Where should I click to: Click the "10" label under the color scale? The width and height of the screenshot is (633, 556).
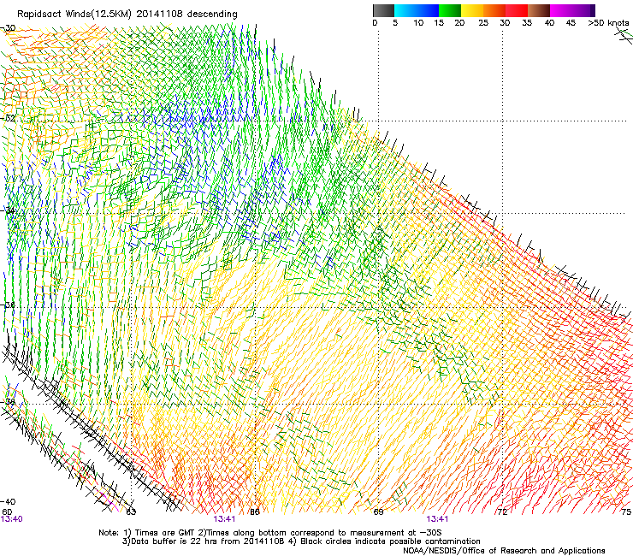tap(418, 23)
